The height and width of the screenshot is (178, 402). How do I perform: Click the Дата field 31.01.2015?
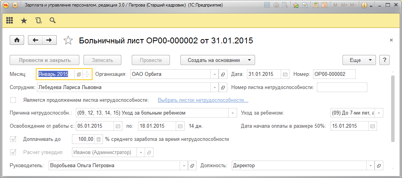click(264, 74)
